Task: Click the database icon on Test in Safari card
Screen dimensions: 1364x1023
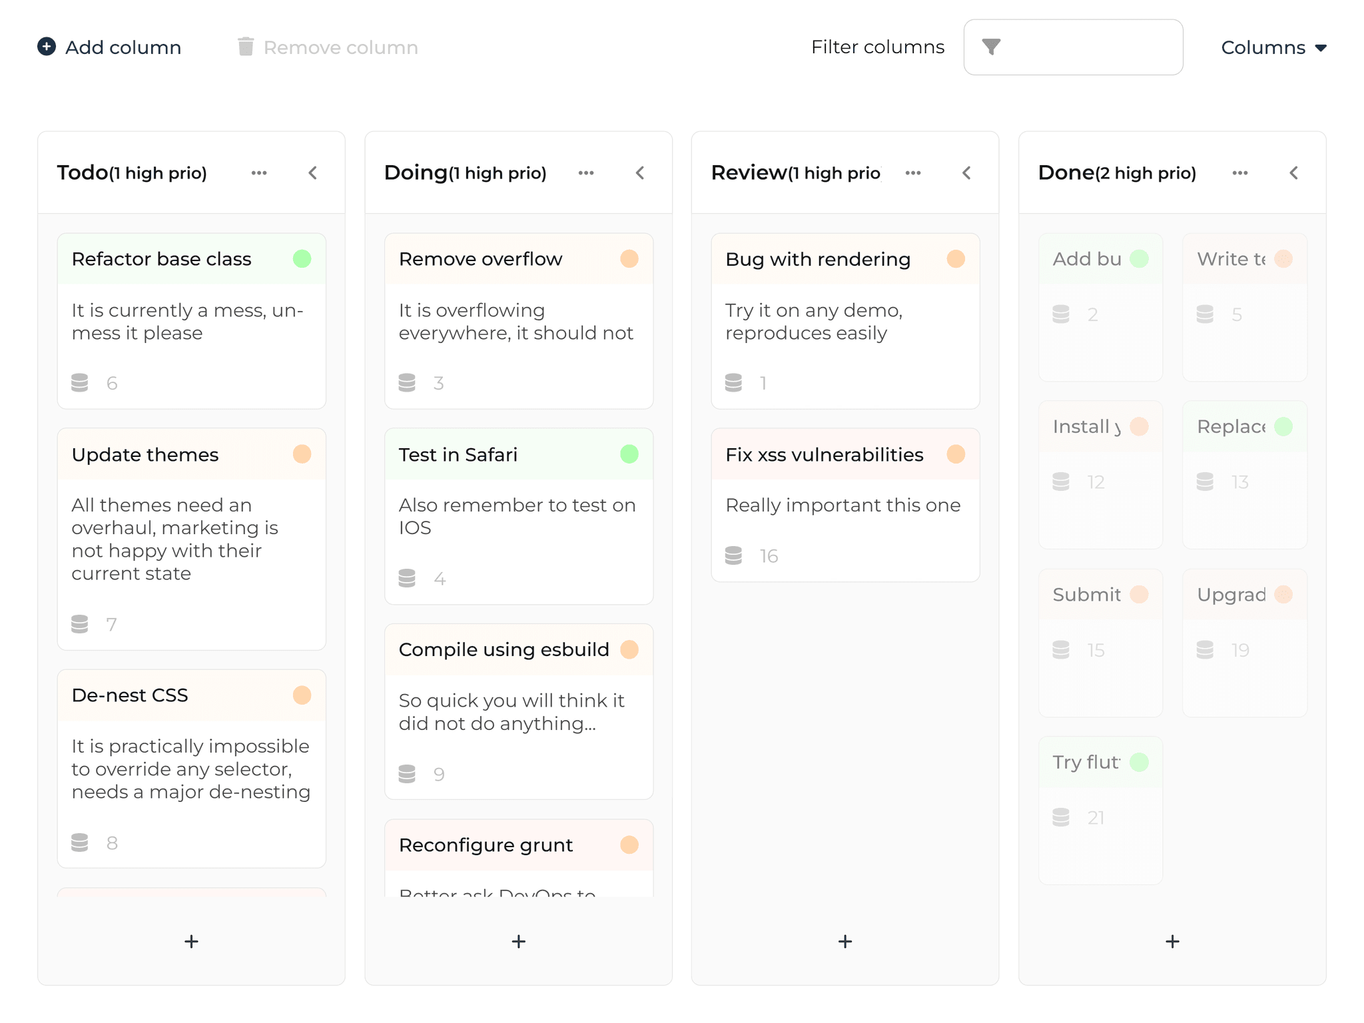Action: click(406, 578)
